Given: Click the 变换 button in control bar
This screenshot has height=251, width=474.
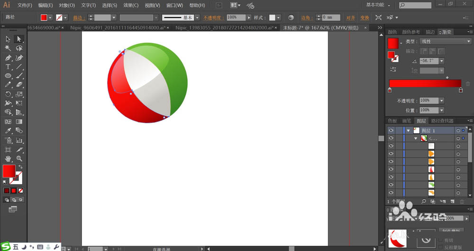Looking at the screenshot, I should [x=365, y=18].
